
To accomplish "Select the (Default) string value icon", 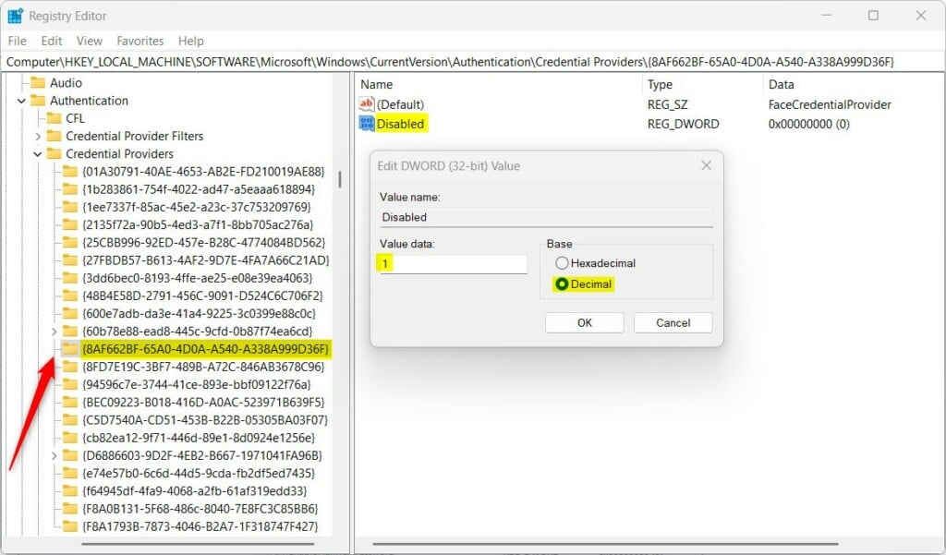I will tap(366, 103).
